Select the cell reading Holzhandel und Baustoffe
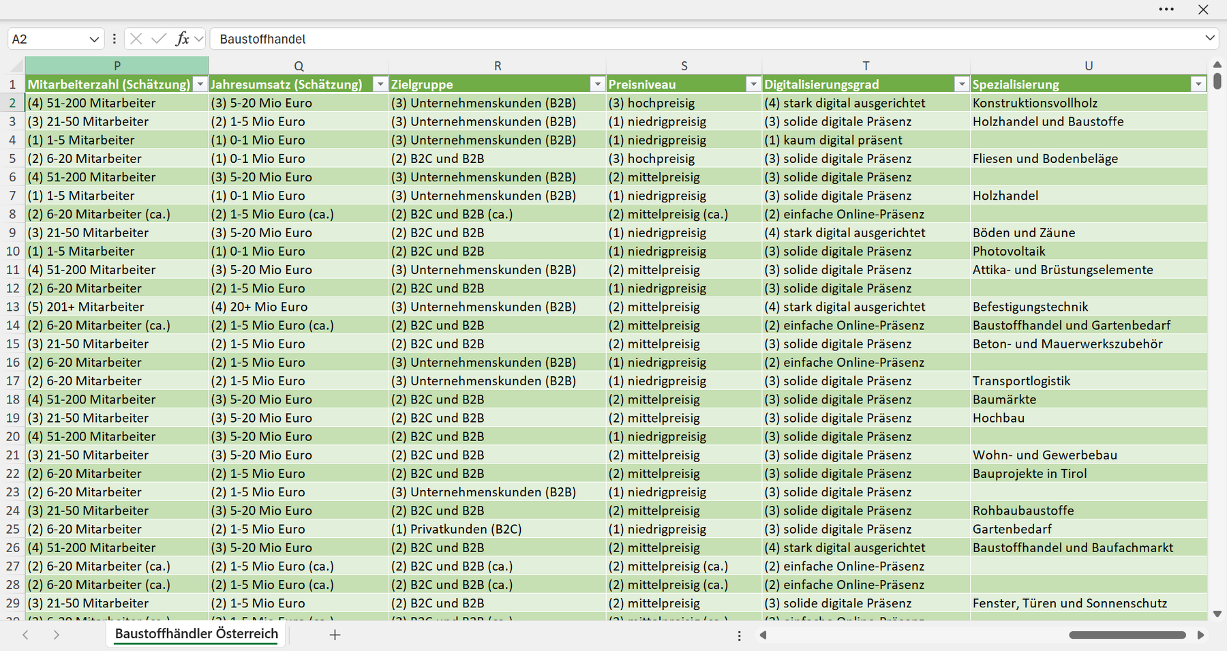Viewport: 1227px width, 651px height. click(x=1089, y=121)
